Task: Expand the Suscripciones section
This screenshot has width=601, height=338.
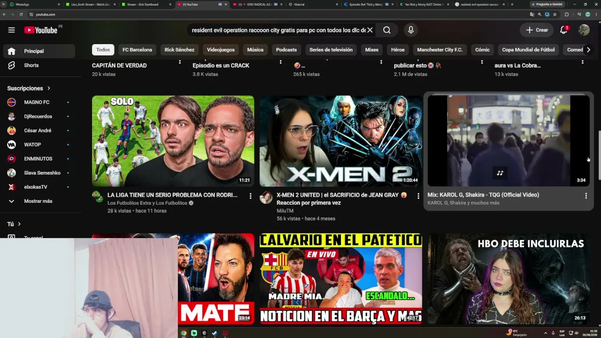Action: coord(29,88)
